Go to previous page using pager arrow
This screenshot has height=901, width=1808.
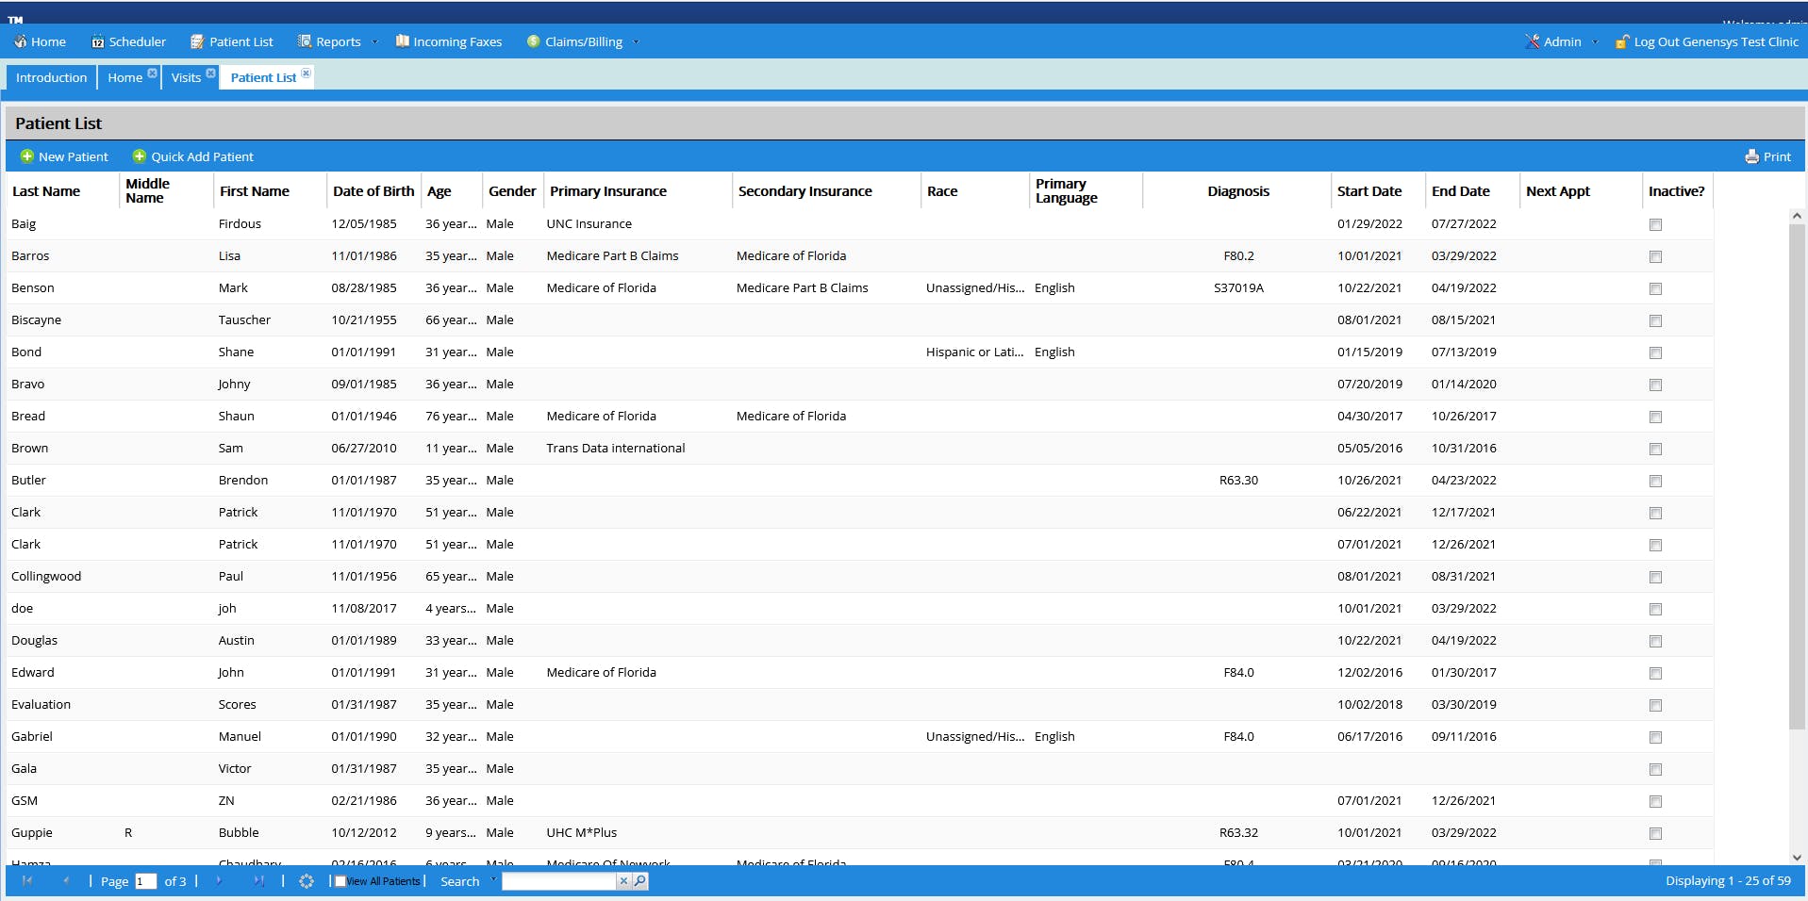(66, 881)
